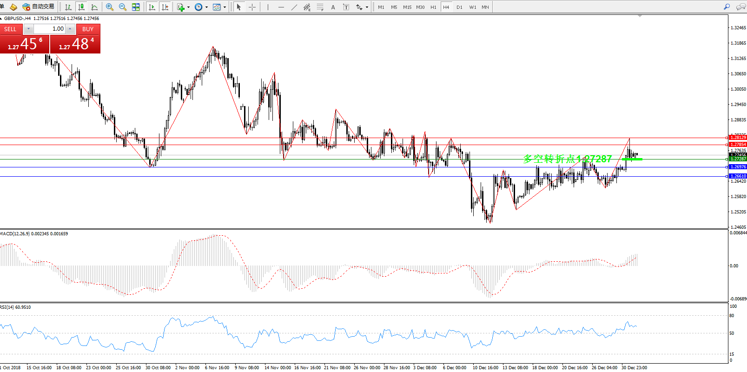Select the trendline drawing tool
Image resolution: width=747 pixels, height=372 pixels.
pyautogui.click(x=294, y=7)
